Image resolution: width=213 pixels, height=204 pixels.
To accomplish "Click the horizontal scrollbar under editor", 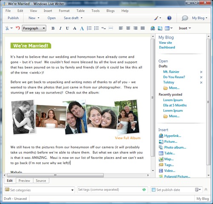I will pos(55,175).
